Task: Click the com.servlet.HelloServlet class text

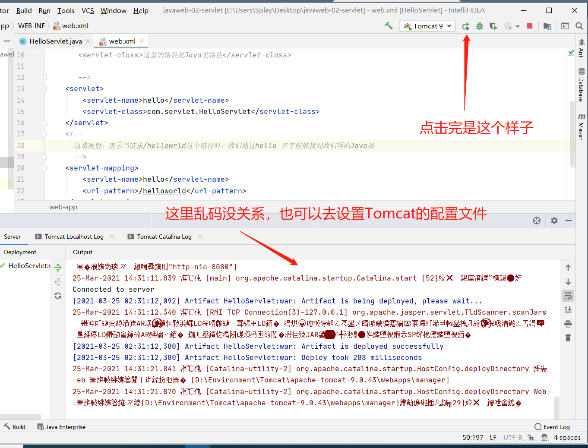Action: [x=199, y=112]
